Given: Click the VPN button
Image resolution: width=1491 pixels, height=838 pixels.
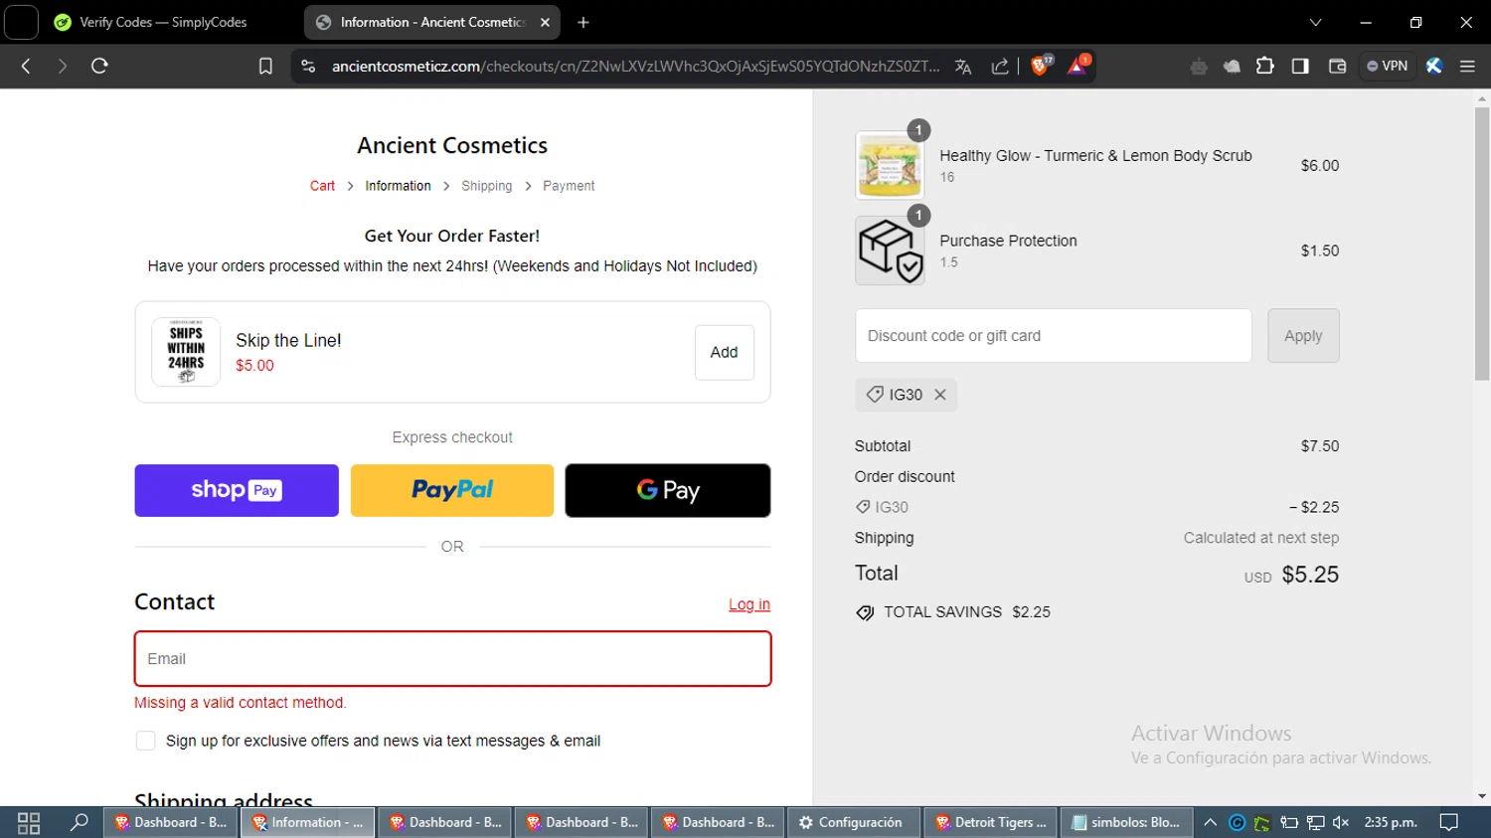Looking at the screenshot, I should coord(1388,66).
